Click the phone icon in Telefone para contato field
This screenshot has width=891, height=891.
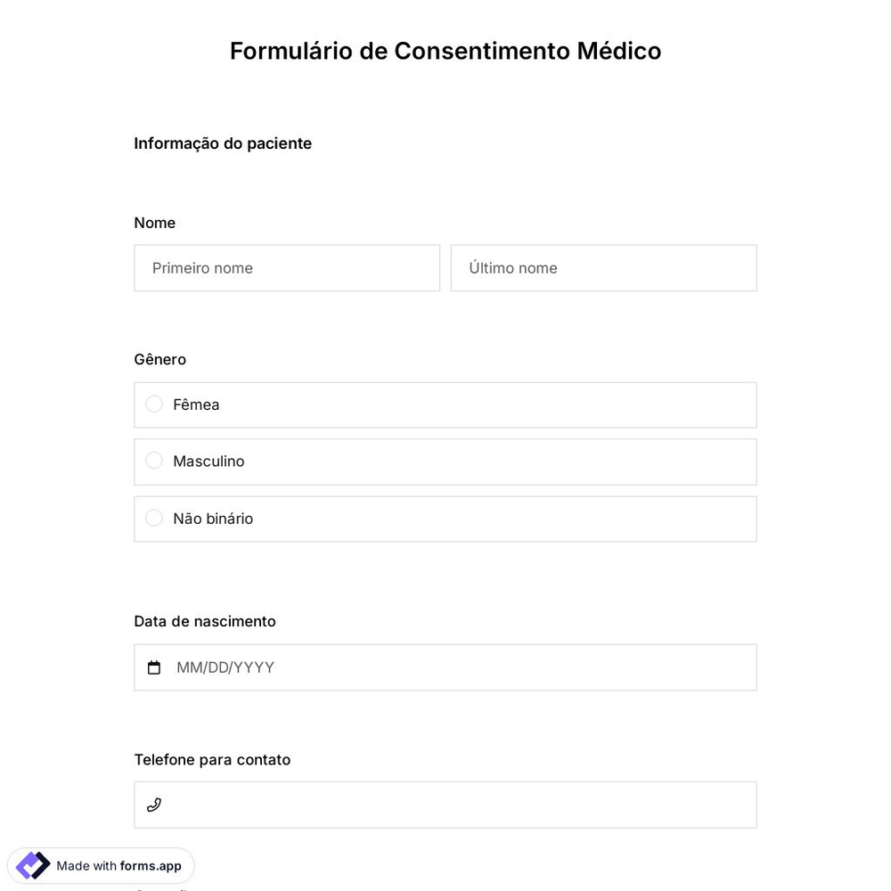click(154, 805)
